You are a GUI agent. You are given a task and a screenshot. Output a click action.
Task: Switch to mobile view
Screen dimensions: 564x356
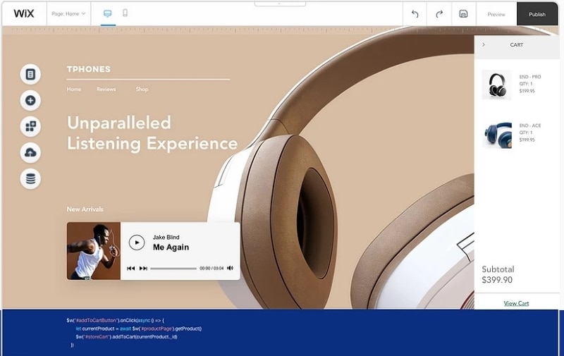pyautogui.click(x=125, y=13)
